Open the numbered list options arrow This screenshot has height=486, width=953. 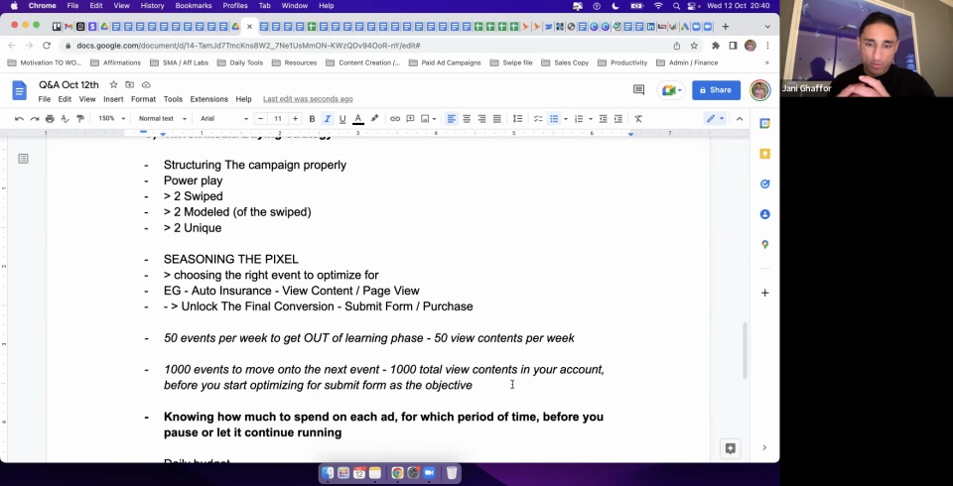590,119
